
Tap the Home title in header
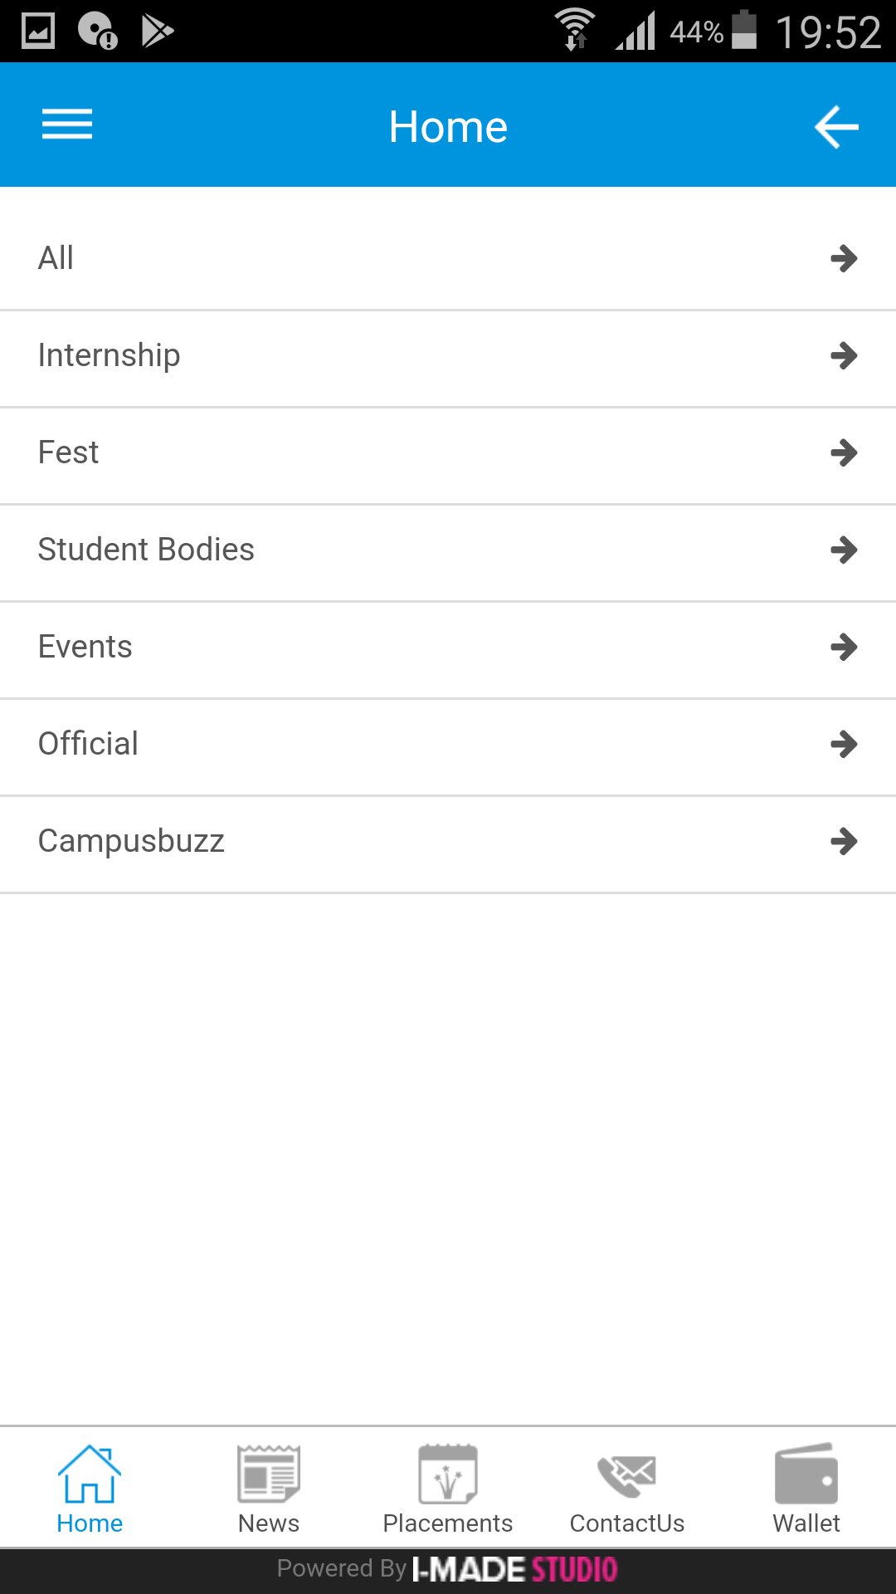point(448,127)
